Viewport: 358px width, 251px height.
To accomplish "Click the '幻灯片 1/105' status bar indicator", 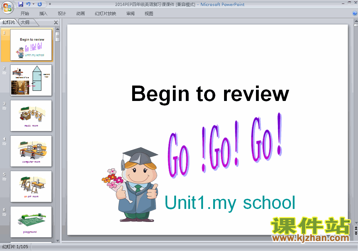I will tap(15, 247).
